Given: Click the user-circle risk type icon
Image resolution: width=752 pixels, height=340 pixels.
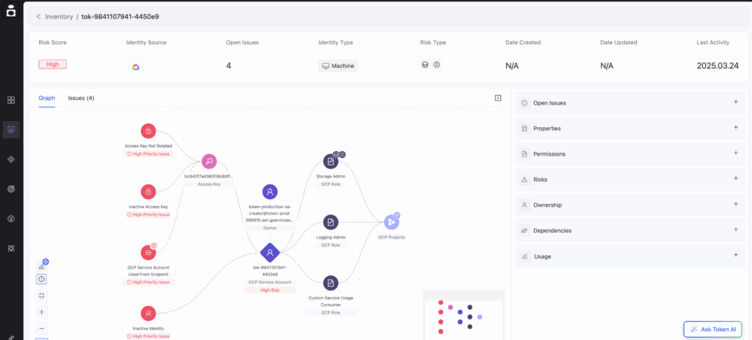Looking at the screenshot, I should [x=436, y=65].
